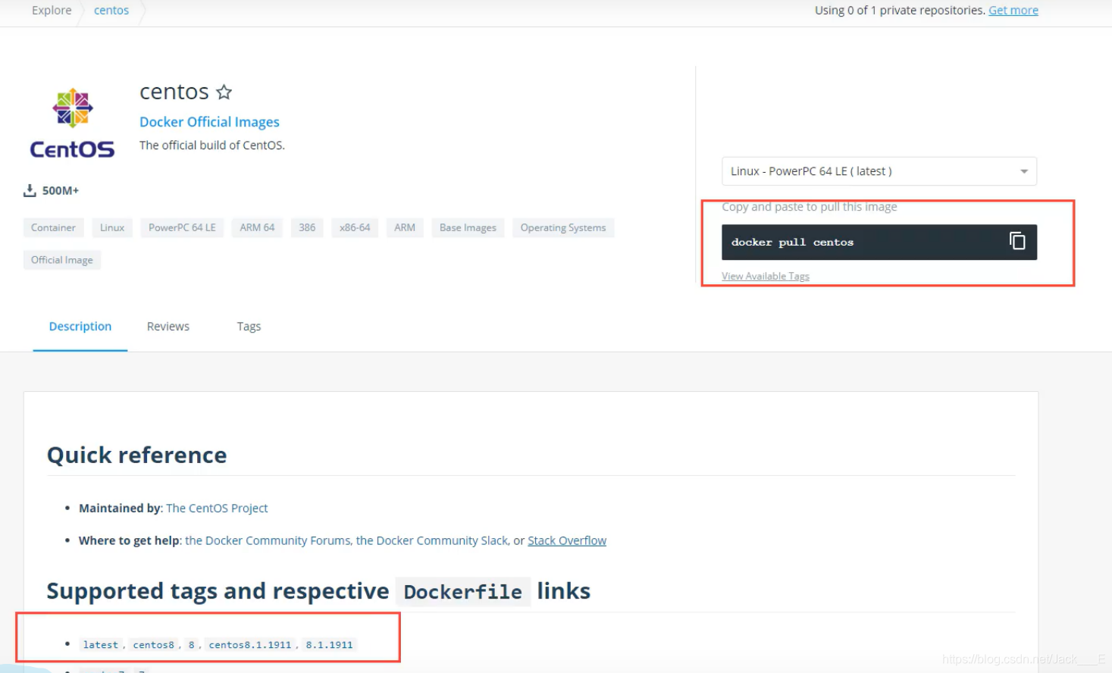1112x673 pixels.
Task: Open The CentOS Project maintainer link
Action: [217, 508]
